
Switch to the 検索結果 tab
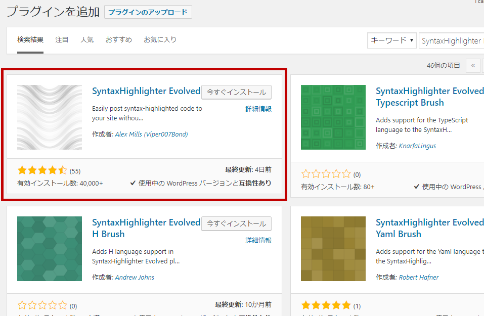point(30,39)
